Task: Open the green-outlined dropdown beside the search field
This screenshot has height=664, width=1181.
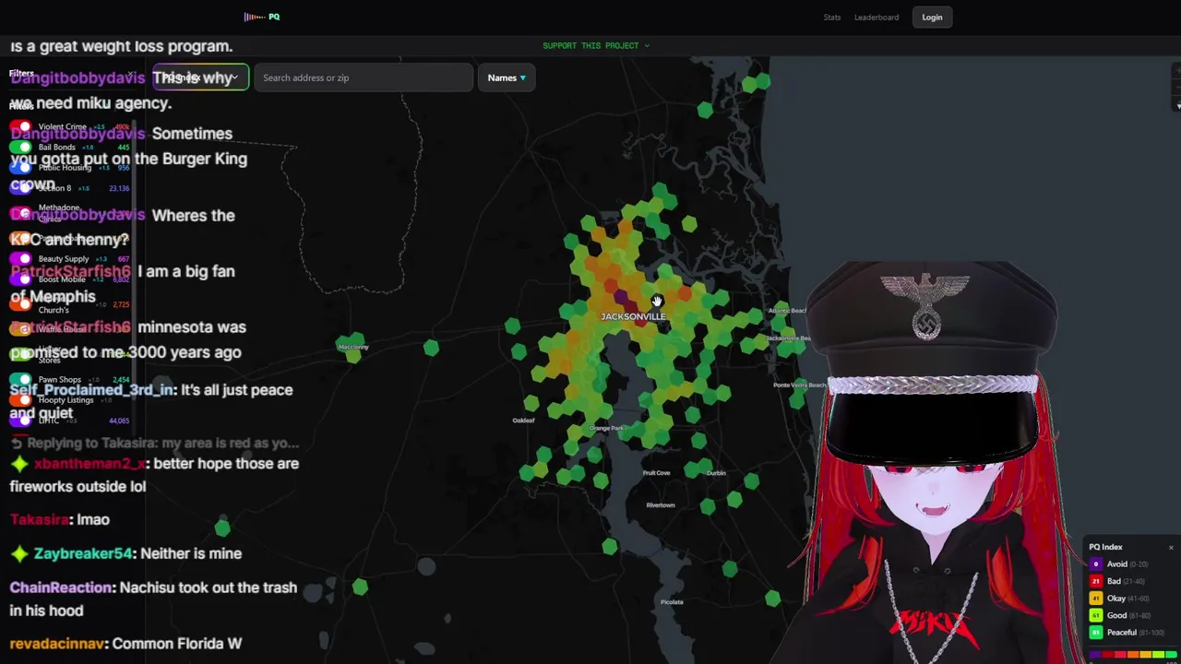Action: click(200, 77)
